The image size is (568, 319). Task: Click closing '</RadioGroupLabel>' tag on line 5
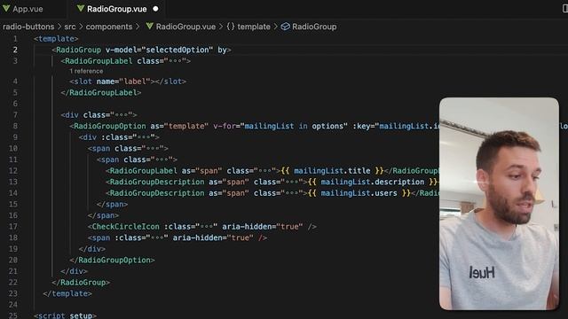101,93
